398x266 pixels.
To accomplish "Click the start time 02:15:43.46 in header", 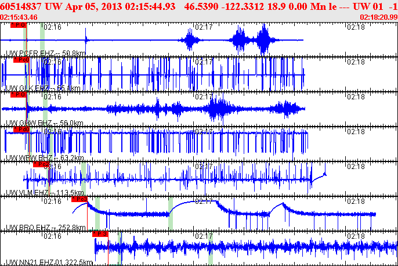I will [19, 17].
